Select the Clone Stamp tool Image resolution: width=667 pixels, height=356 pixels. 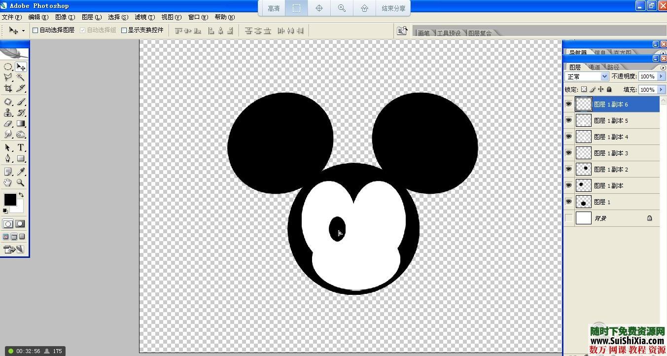pos(8,113)
